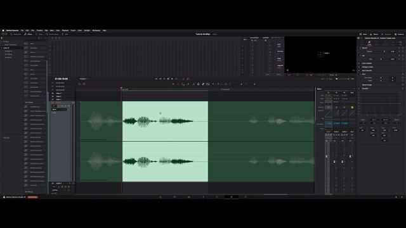Open the Help menu
The width and height of the screenshot is (406, 228).
tap(104, 30)
